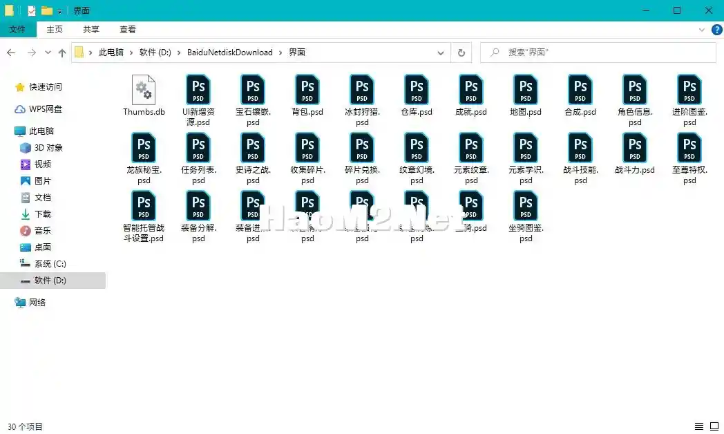
Task: Select the UI新增资源.psd file icon
Action: point(198,90)
